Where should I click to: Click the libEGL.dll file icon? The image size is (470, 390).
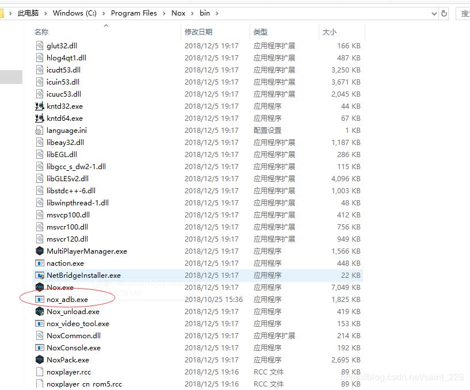[40, 154]
